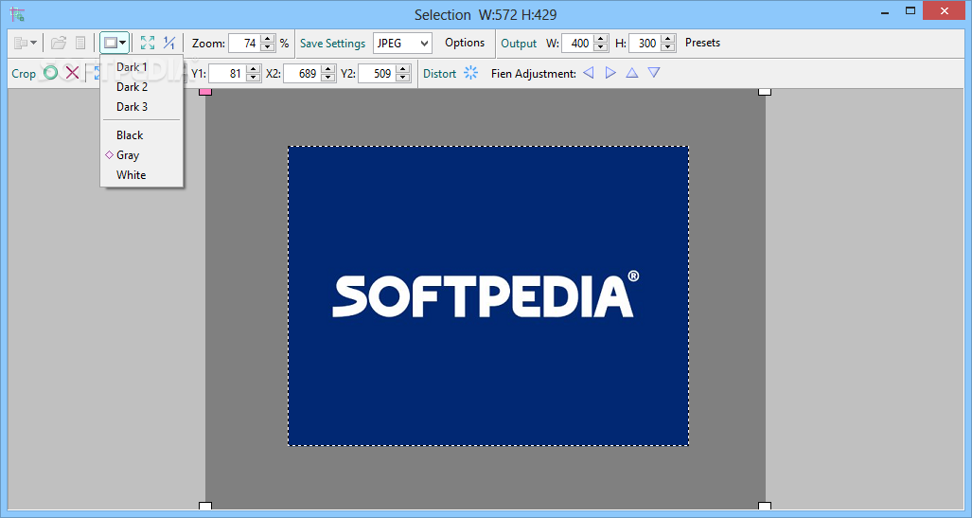Nudge selection up with fine adjustment arrow
The image size is (972, 518).
click(x=631, y=73)
